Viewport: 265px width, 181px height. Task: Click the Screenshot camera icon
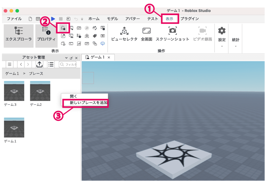pos(172,31)
